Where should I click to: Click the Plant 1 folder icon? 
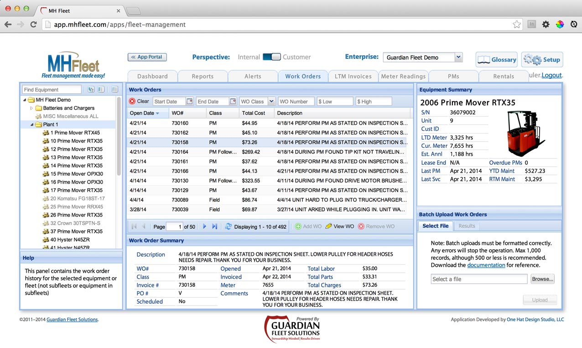[38, 125]
